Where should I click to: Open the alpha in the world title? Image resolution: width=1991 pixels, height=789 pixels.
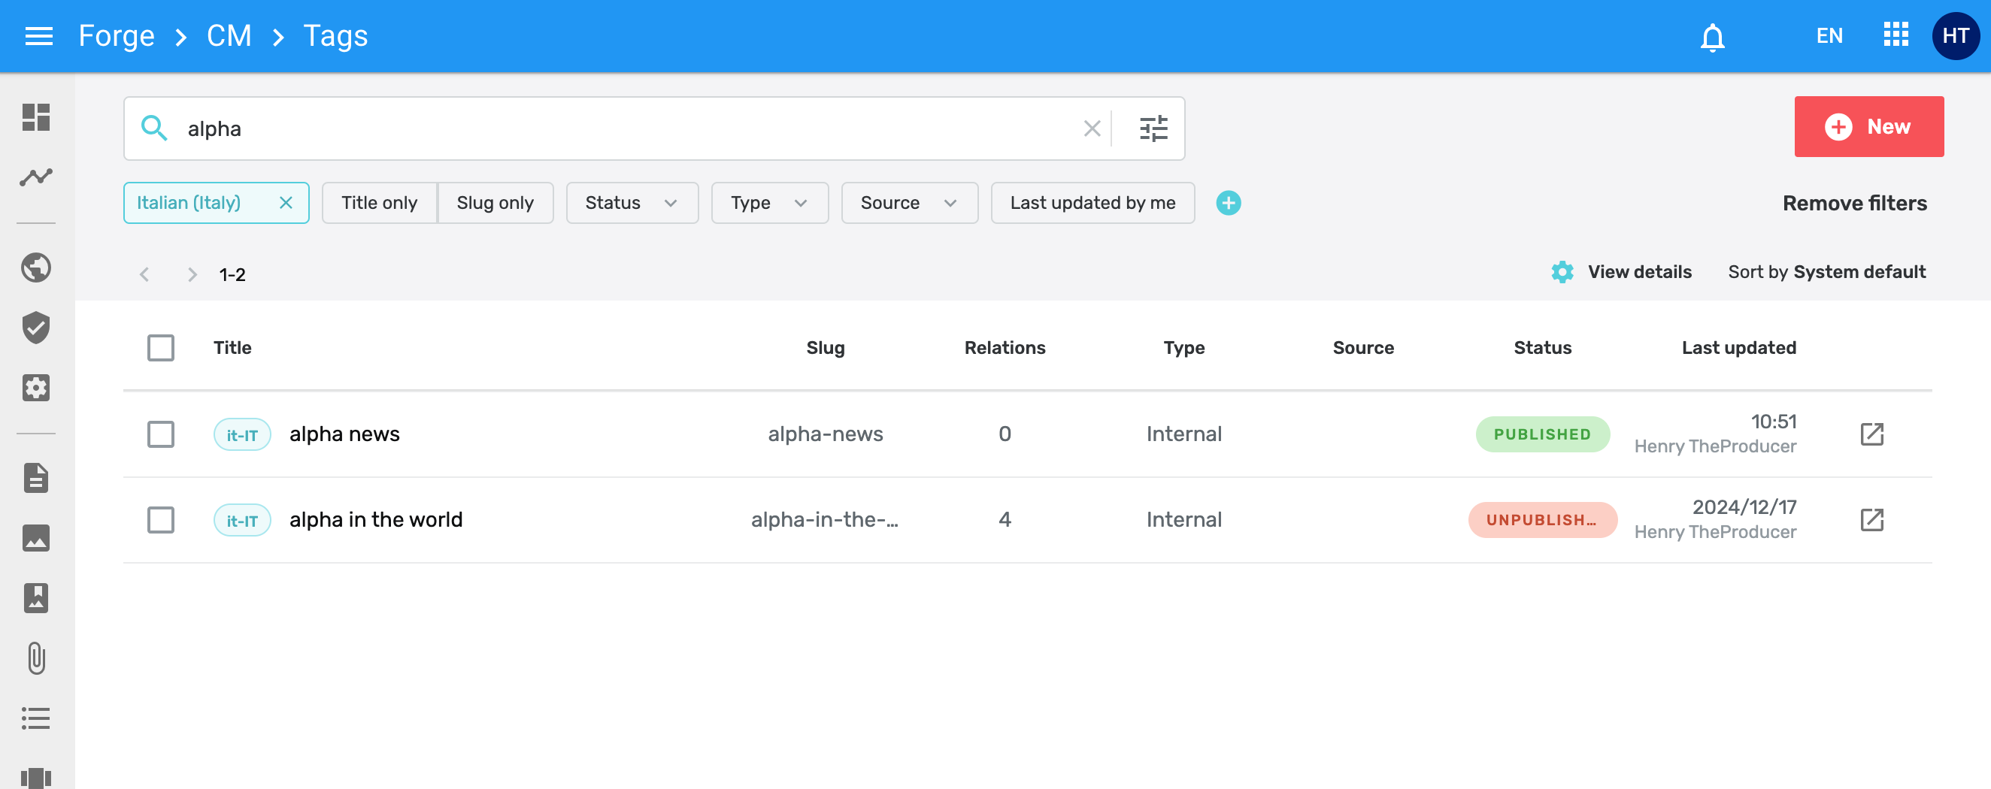pos(377,519)
